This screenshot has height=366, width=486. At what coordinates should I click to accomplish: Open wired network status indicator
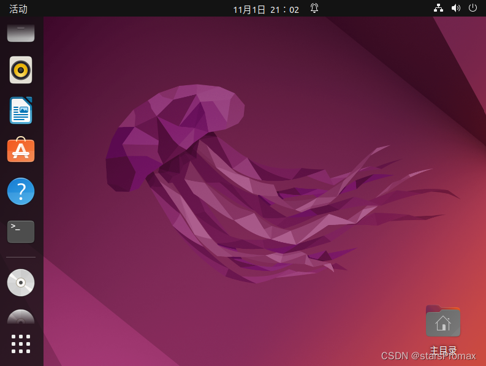point(438,8)
